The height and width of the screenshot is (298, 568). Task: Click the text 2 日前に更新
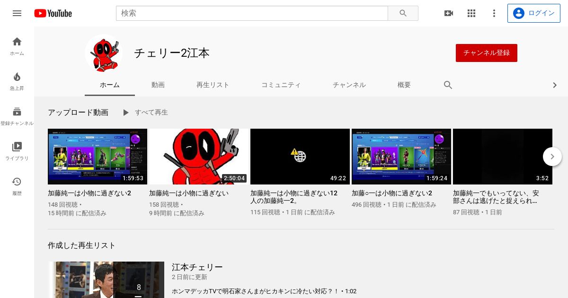tap(189, 277)
